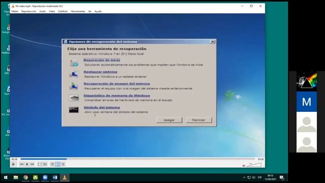Open File Explorer from the taskbar
The image size is (325, 183).
tap(16, 177)
